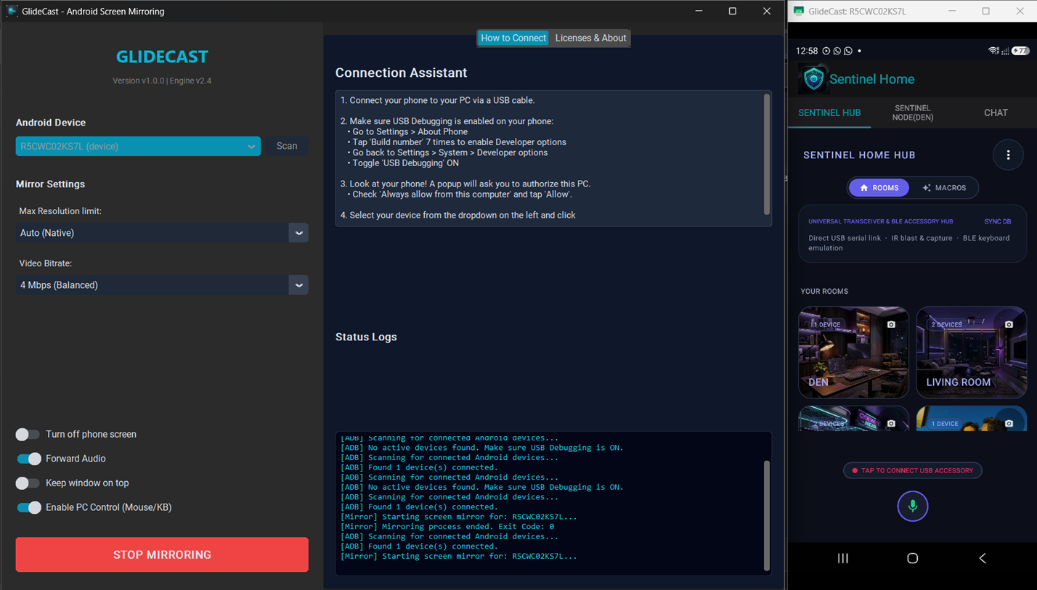The image size is (1037, 590).
Task: Open the Video Bitrate dropdown
Action: pyautogui.click(x=162, y=285)
